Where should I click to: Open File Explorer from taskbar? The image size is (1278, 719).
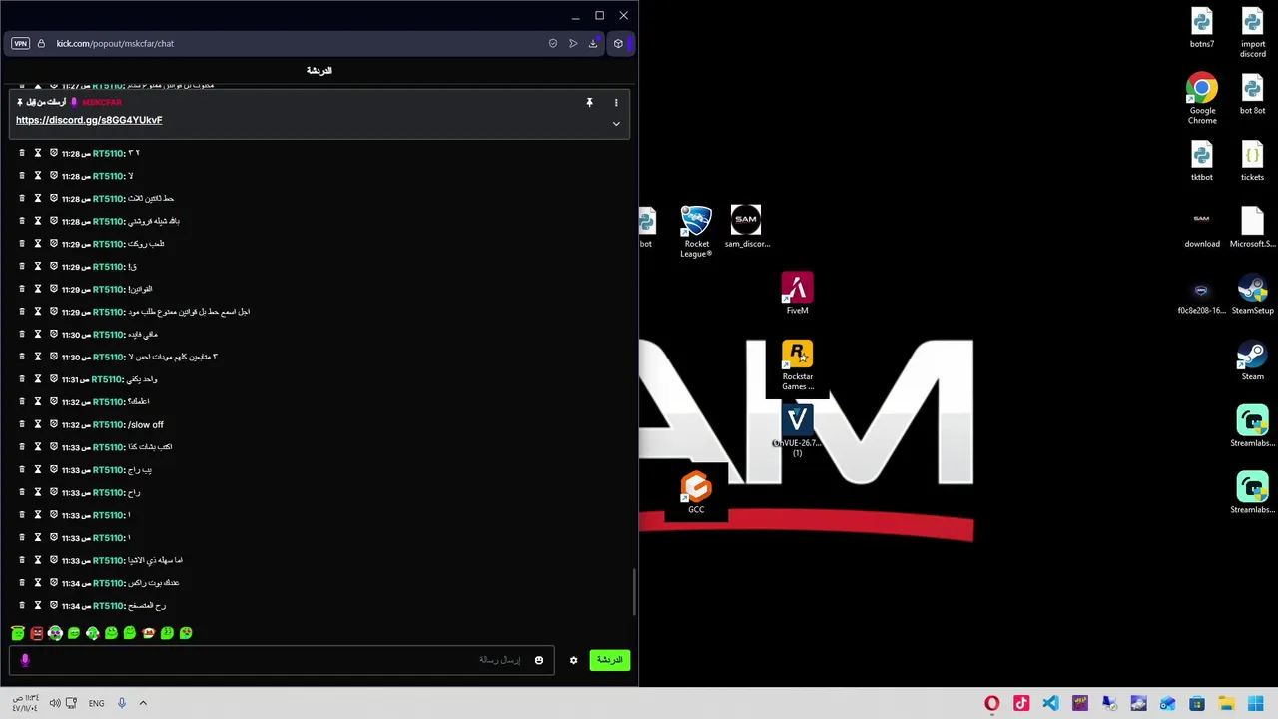1226,704
